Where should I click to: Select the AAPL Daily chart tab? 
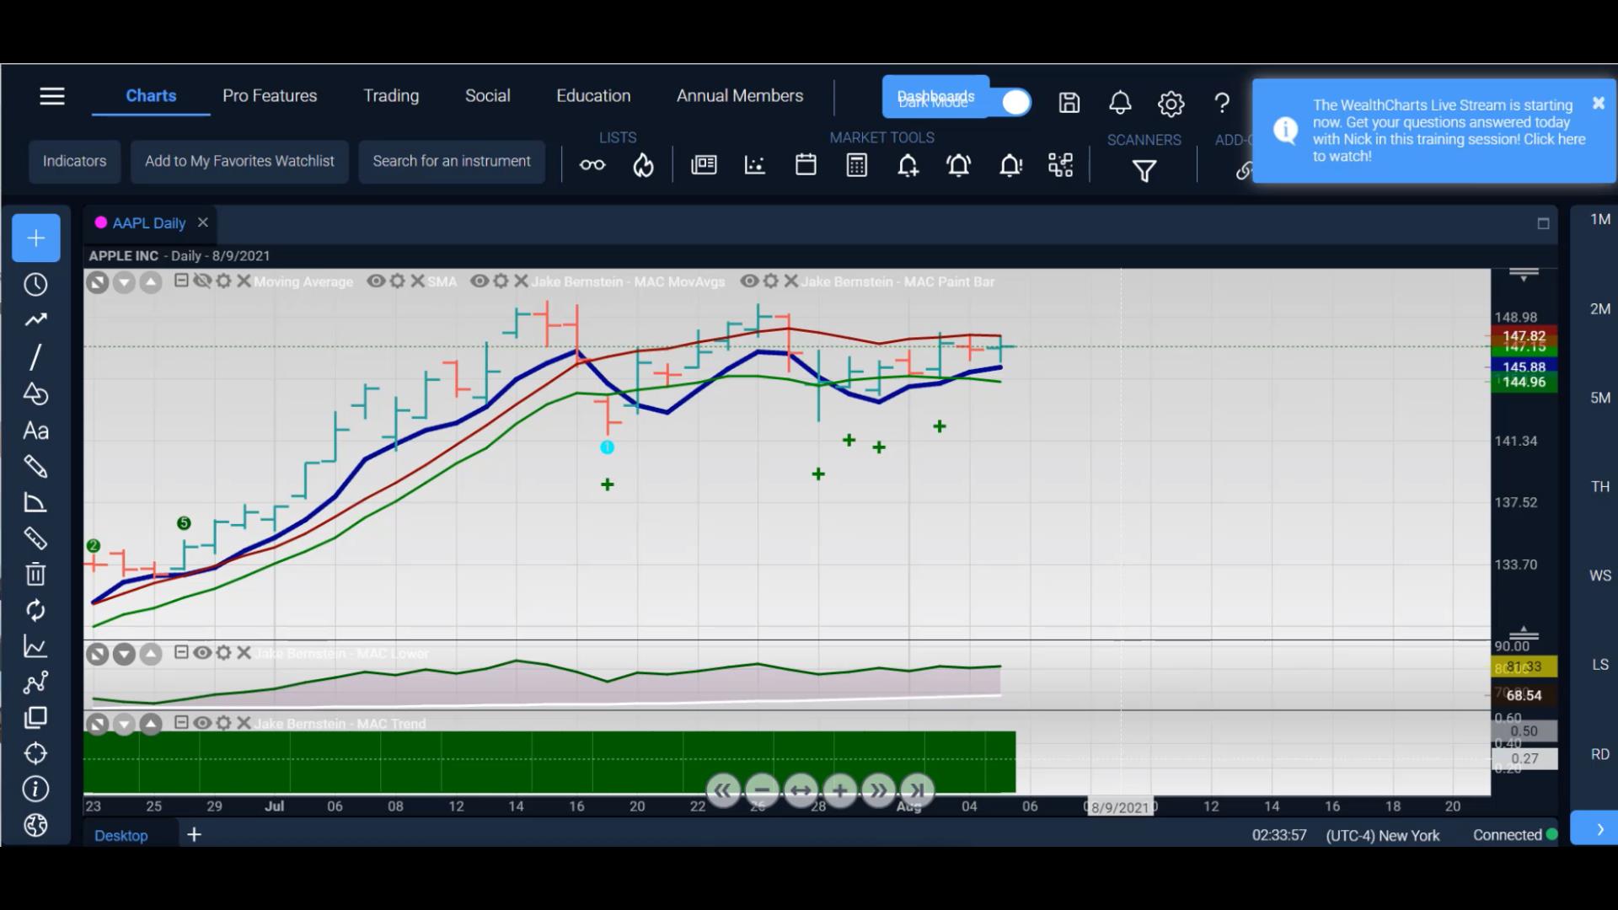tap(148, 223)
